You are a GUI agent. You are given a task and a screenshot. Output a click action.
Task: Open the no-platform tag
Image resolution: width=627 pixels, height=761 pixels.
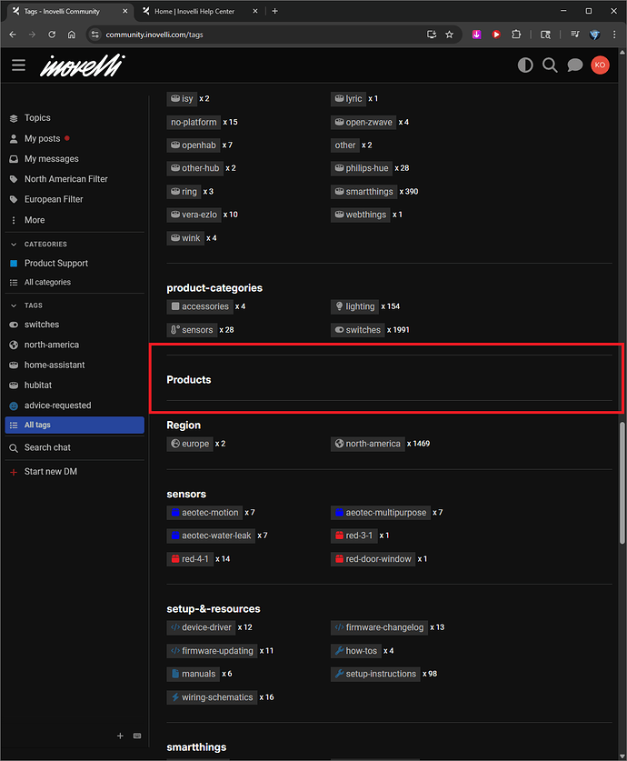pos(194,122)
